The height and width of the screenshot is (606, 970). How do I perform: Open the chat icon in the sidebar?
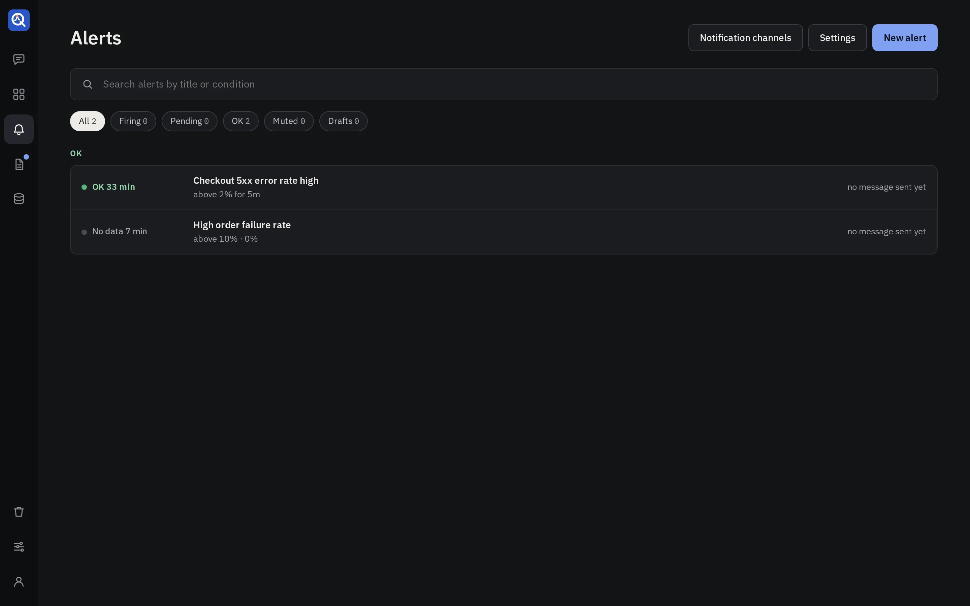[x=19, y=60]
